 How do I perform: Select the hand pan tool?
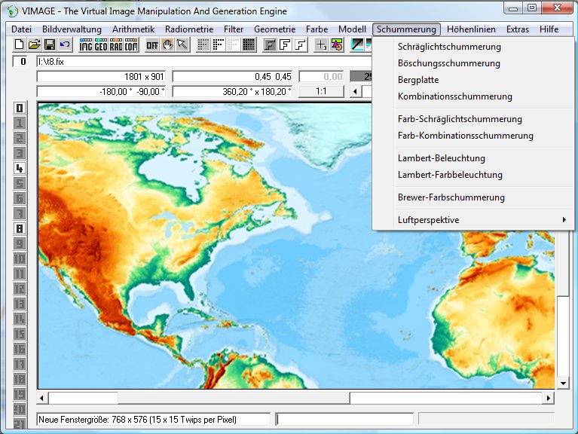tap(168, 45)
